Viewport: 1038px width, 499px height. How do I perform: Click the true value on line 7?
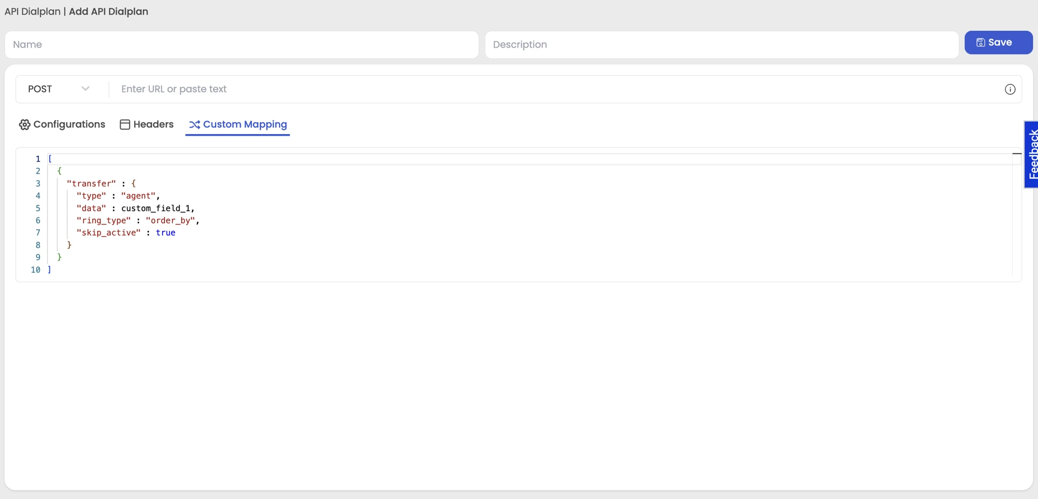point(165,232)
